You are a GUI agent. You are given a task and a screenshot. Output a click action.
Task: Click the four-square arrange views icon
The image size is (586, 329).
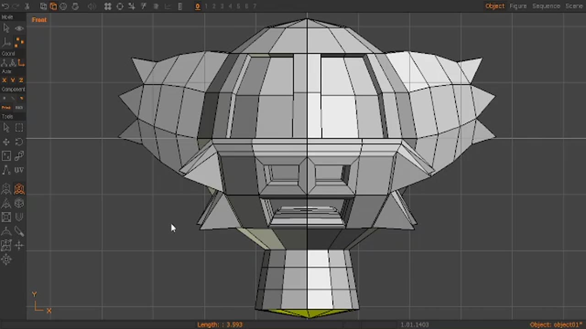tap(108, 6)
